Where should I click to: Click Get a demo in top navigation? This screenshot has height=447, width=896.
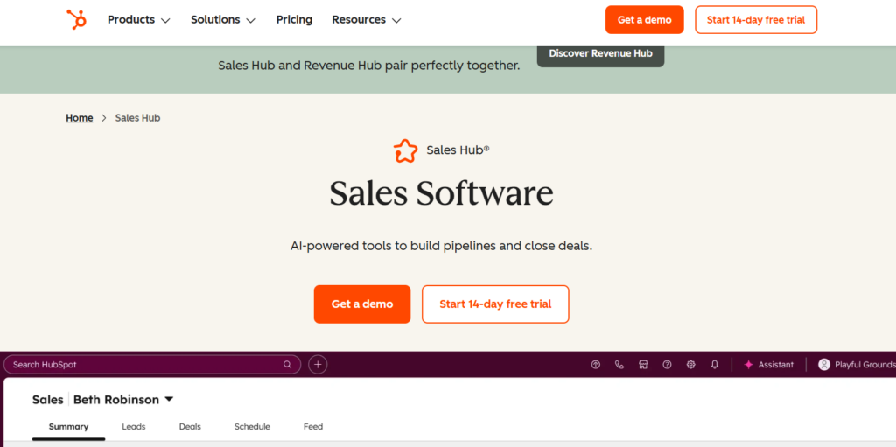645,20
